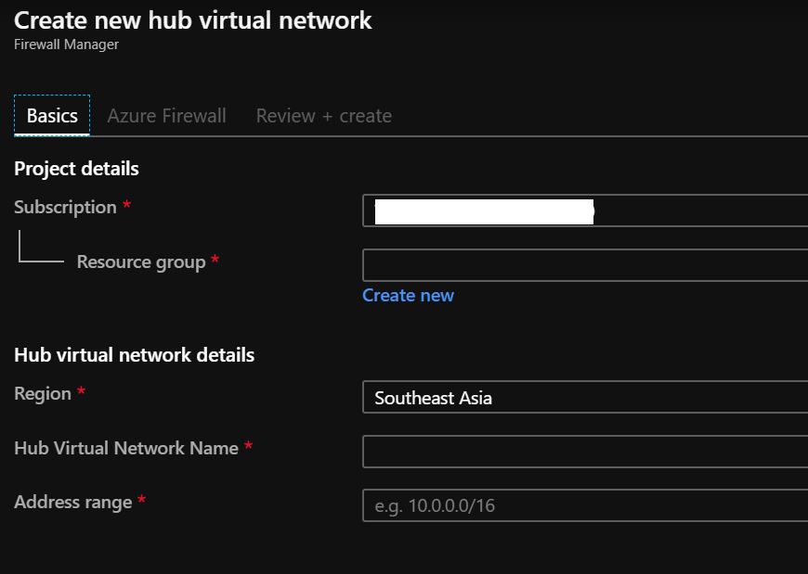Open the Subscription dropdown
The height and width of the screenshot is (574, 808).
pos(585,211)
